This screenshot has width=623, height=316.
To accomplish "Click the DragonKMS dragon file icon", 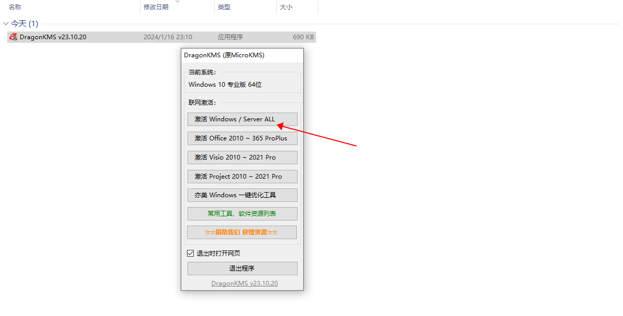I will pyautogui.click(x=13, y=37).
